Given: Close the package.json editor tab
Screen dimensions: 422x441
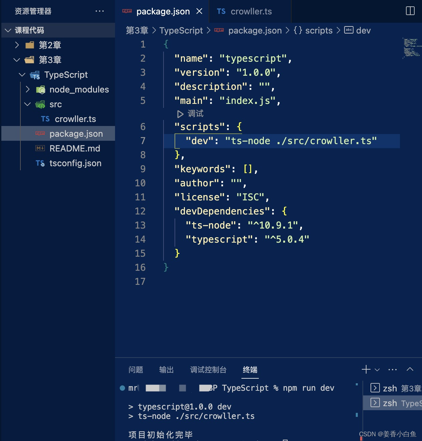Looking at the screenshot, I should point(199,11).
